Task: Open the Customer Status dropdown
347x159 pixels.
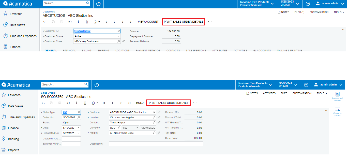Action: [118, 36]
